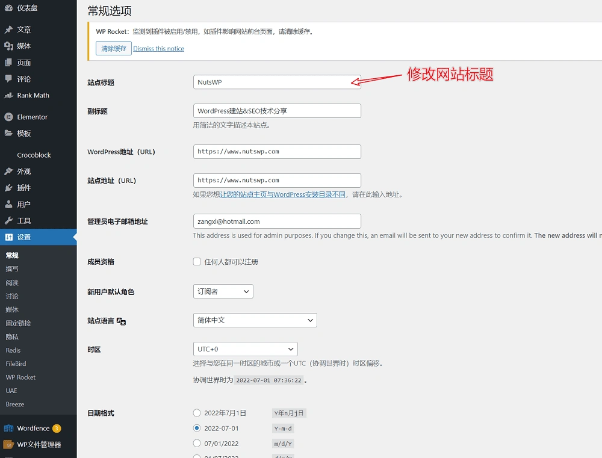Click the Comments (评论) bubble icon
Image resolution: width=602 pixels, height=458 pixels.
coord(8,79)
